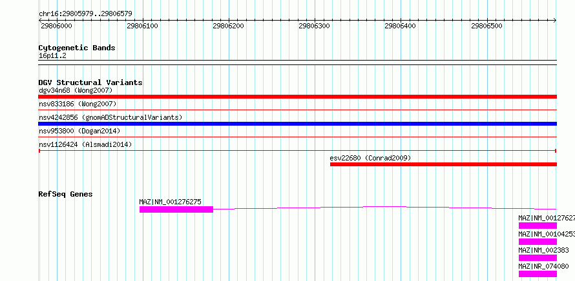Viewport: 575px width, 281px height.
Task: Click the dgv34n68 (Wong2007) red variant bar
Action: [x=297, y=97]
